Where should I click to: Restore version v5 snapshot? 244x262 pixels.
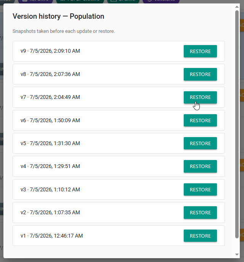[200, 143]
